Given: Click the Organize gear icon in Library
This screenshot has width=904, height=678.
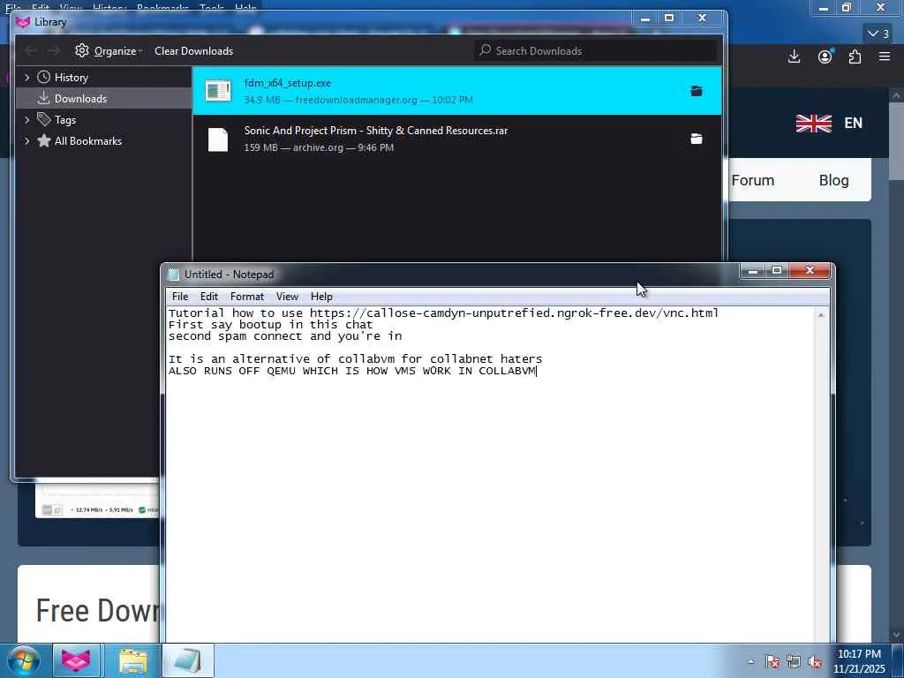Looking at the screenshot, I should (x=82, y=50).
